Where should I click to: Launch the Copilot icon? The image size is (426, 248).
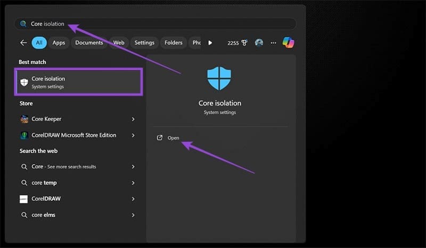[289, 43]
